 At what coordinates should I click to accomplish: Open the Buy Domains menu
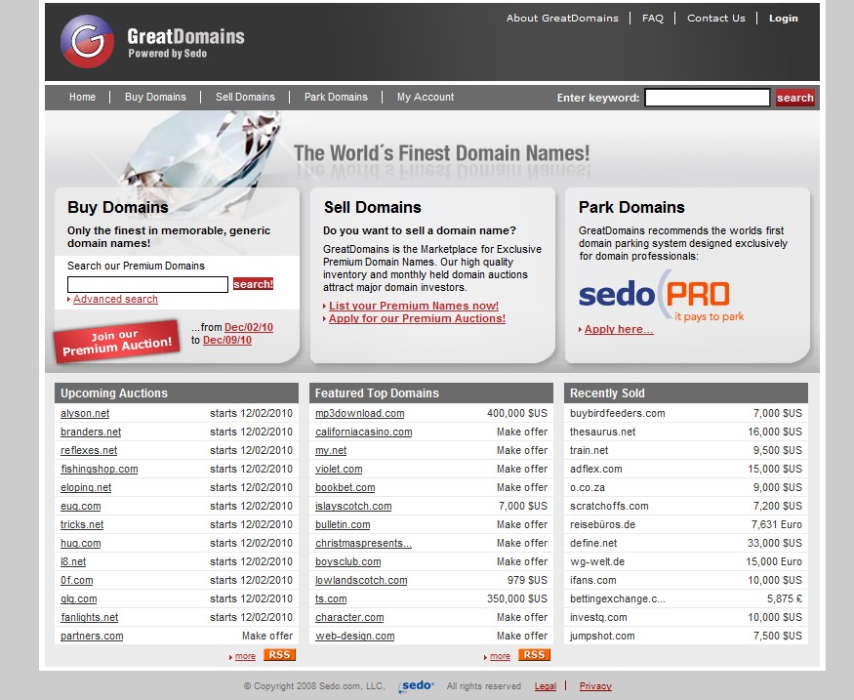(155, 97)
